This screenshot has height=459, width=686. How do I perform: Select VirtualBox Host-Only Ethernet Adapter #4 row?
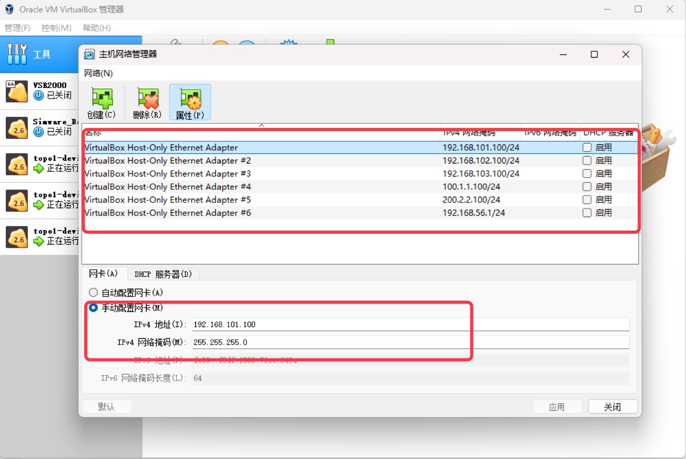coord(360,187)
